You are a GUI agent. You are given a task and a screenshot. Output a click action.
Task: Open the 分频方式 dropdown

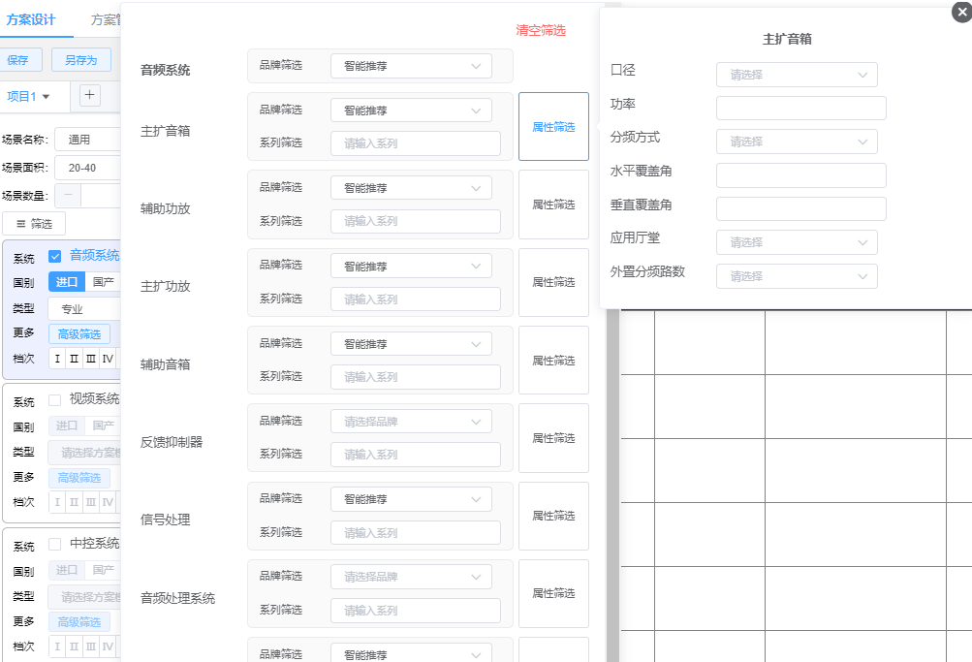coord(797,142)
